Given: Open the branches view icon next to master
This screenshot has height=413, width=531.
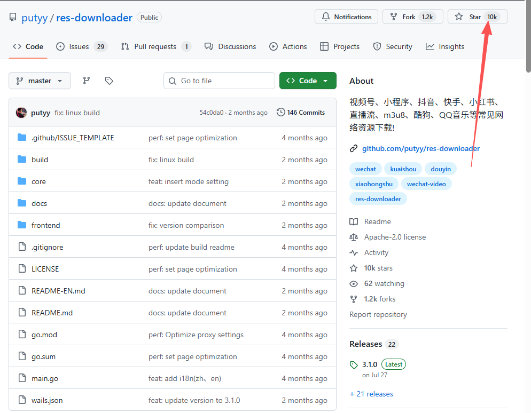Looking at the screenshot, I should (87, 81).
